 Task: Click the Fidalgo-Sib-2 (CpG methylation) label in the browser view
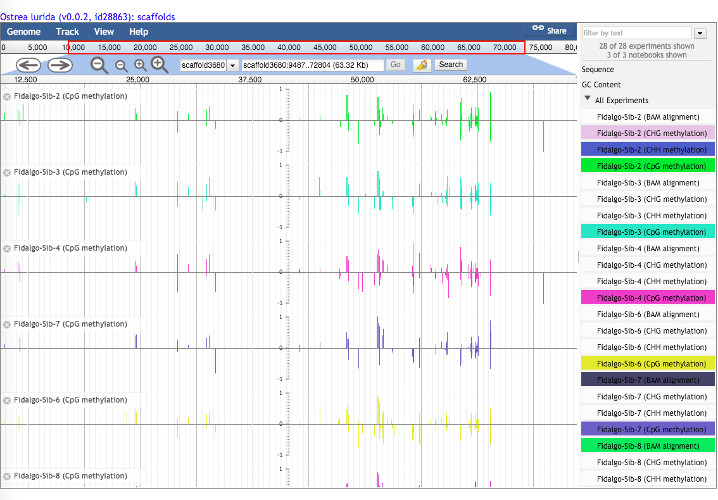[x=70, y=96]
